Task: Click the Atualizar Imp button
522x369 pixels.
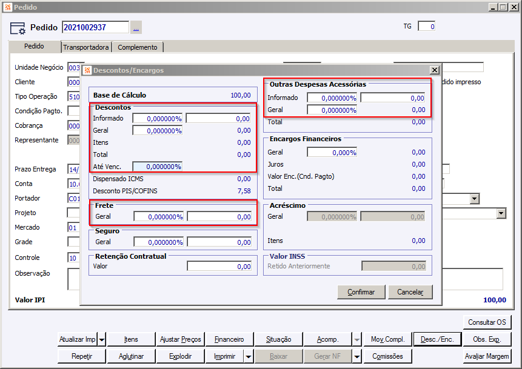Action: click(77, 339)
